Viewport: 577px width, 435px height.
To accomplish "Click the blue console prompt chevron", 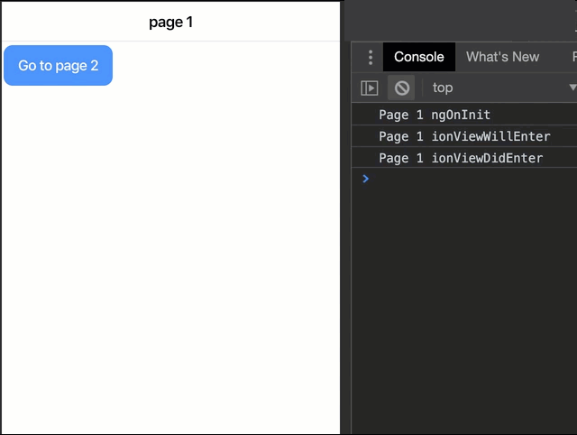I will coord(365,179).
